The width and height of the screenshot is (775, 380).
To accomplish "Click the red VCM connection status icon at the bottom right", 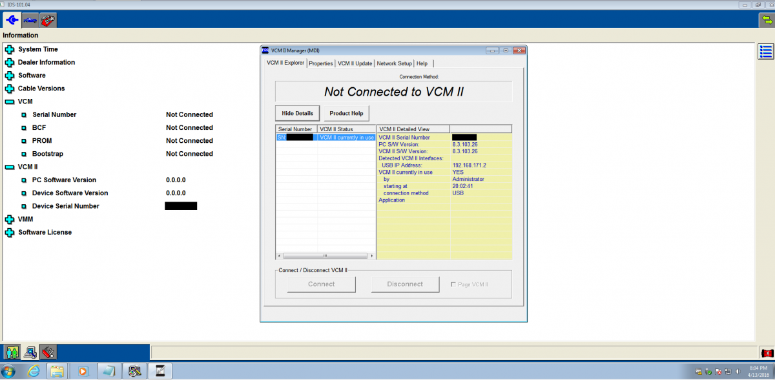I will coord(767,353).
